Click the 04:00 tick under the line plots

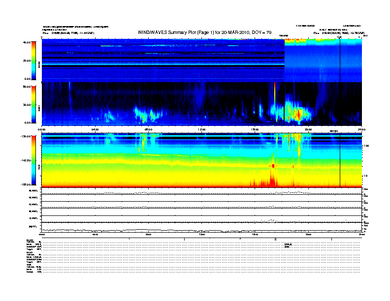95,234
